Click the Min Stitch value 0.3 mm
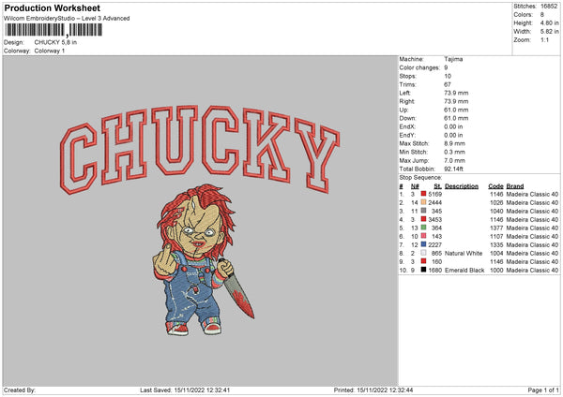This screenshot has width=563, height=397. click(454, 152)
